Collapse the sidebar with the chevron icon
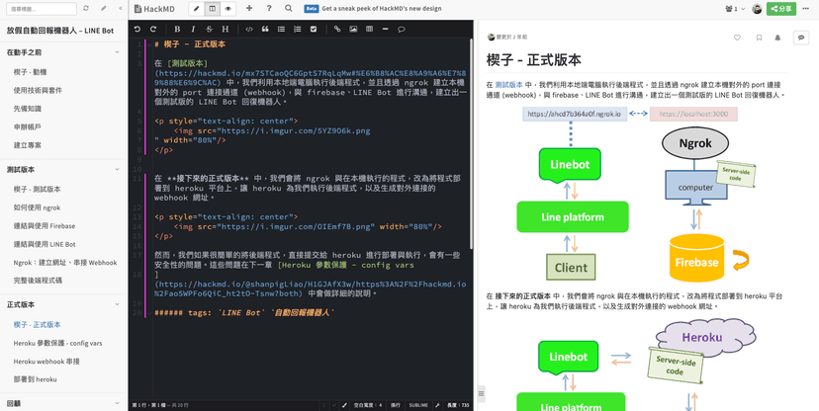Image resolution: width=819 pixels, height=411 pixels. 122,8
